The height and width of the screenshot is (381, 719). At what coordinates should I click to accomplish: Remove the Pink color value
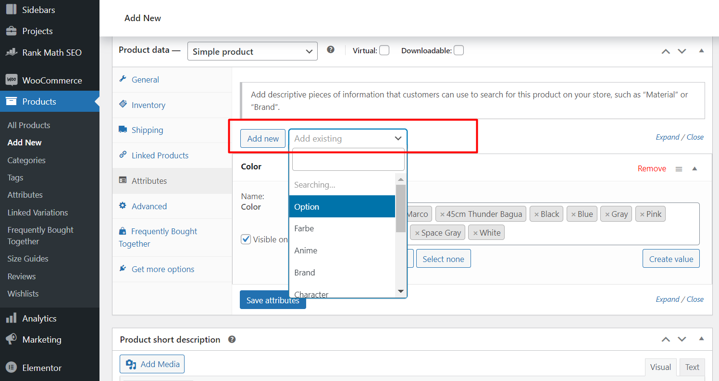click(642, 214)
